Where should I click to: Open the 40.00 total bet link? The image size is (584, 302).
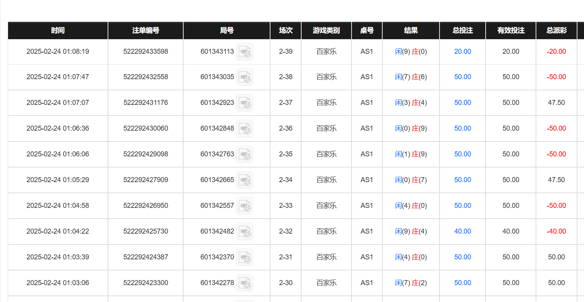tap(463, 231)
